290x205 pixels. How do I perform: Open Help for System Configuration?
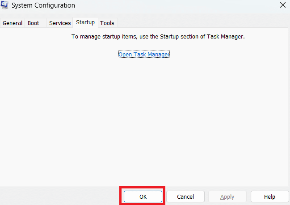(269, 196)
